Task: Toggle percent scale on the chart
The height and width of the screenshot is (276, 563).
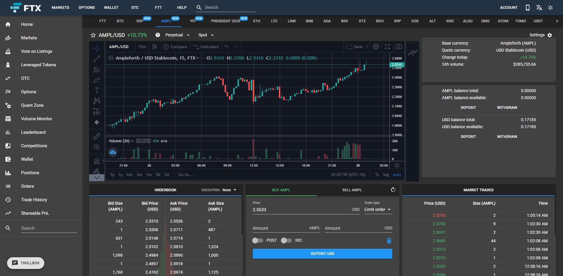Action: [377, 175]
